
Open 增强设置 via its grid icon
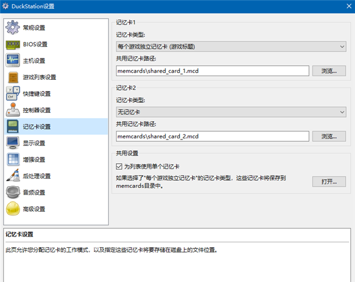click(13, 160)
